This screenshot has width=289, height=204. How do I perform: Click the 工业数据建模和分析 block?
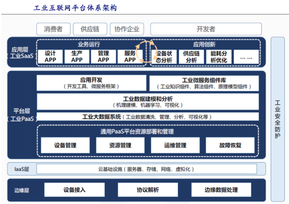click(148, 101)
